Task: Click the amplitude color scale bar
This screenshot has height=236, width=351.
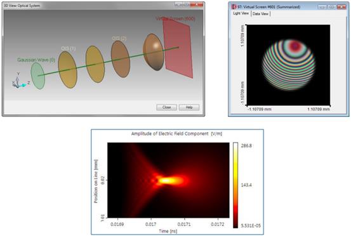Action: click(x=235, y=185)
